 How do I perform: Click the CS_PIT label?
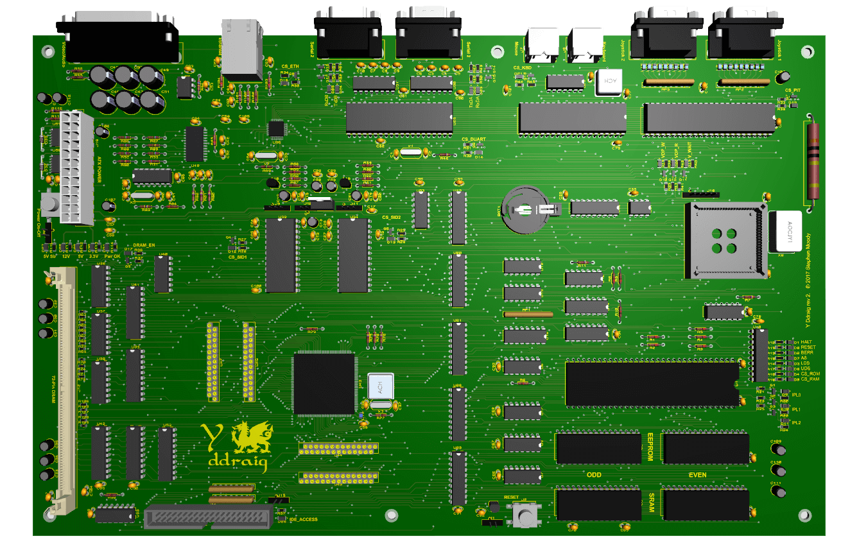792,91
